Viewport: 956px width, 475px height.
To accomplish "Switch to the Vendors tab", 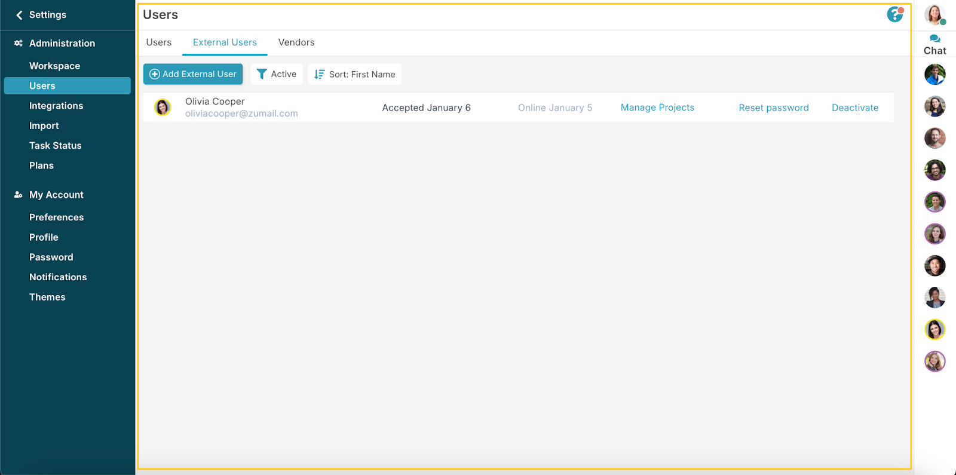I will [296, 42].
